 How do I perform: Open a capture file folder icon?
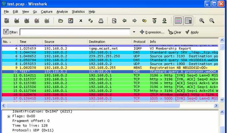coord(60,21)
